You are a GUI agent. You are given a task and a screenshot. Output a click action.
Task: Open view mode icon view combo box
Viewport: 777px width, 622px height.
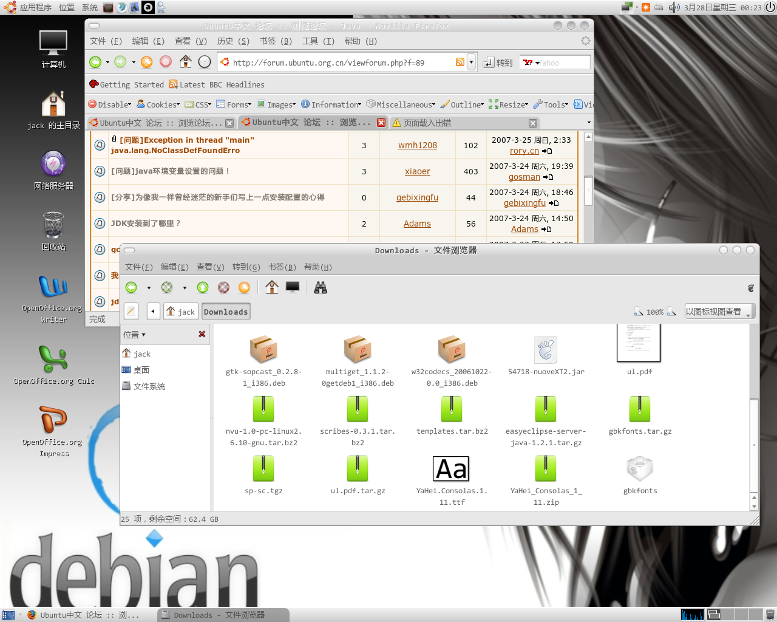719,312
